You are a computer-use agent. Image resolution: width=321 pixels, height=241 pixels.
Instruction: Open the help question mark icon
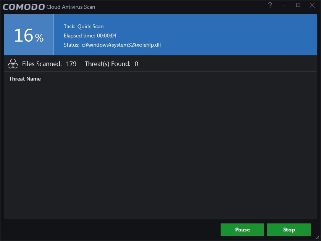pyautogui.click(x=270, y=5)
